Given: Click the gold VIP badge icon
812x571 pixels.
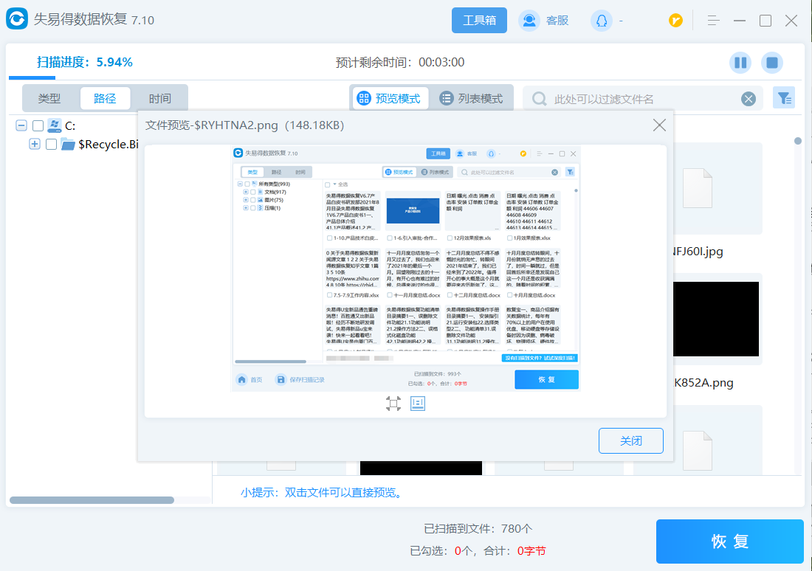Looking at the screenshot, I should (675, 21).
